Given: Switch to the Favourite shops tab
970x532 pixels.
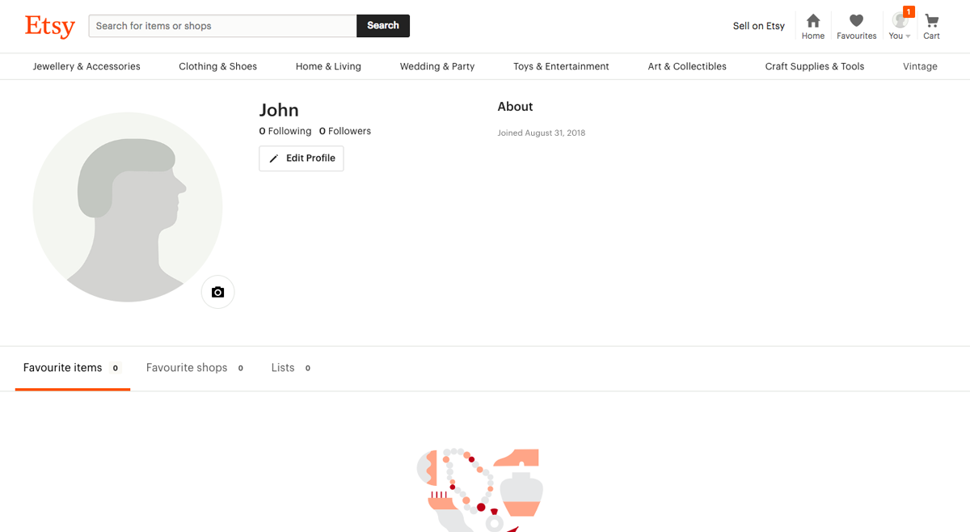Looking at the screenshot, I should [x=186, y=367].
